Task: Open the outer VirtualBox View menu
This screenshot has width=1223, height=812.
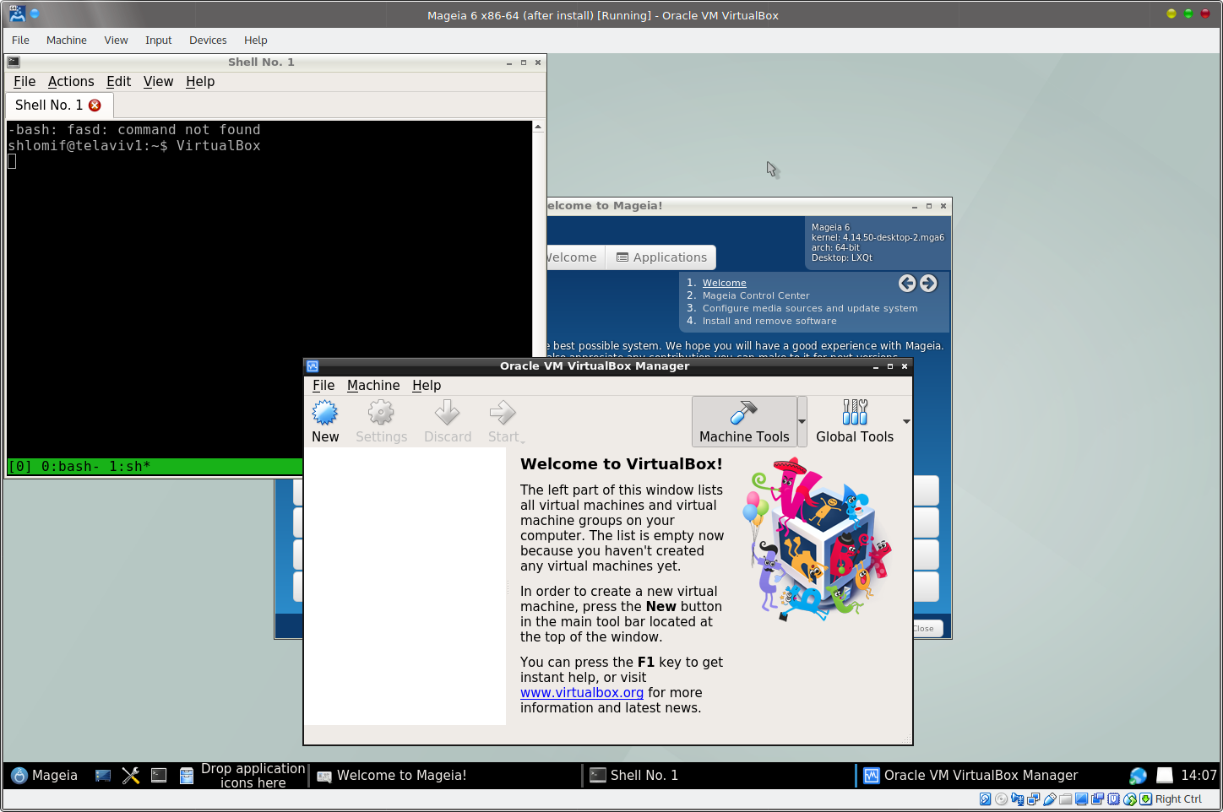Action: 116,40
